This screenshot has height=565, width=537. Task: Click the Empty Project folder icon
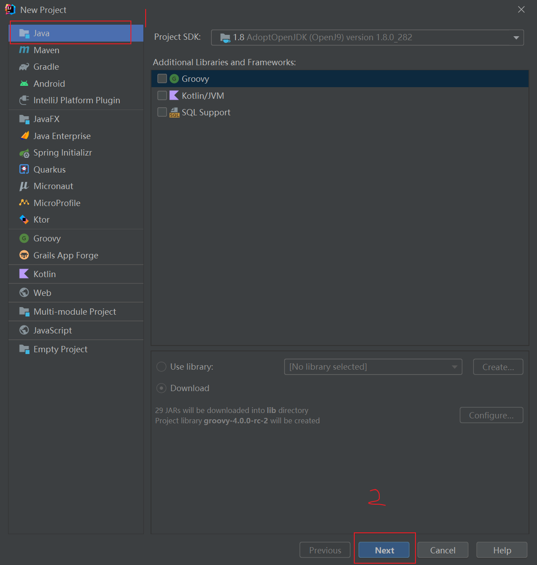(24, 349)
